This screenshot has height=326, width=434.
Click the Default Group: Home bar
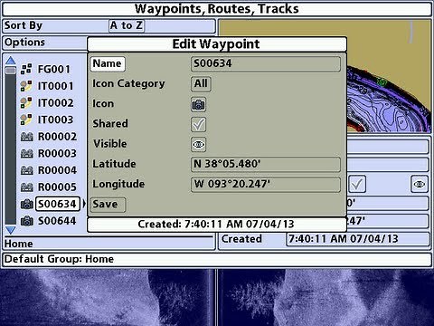click(x=217, y=260)
